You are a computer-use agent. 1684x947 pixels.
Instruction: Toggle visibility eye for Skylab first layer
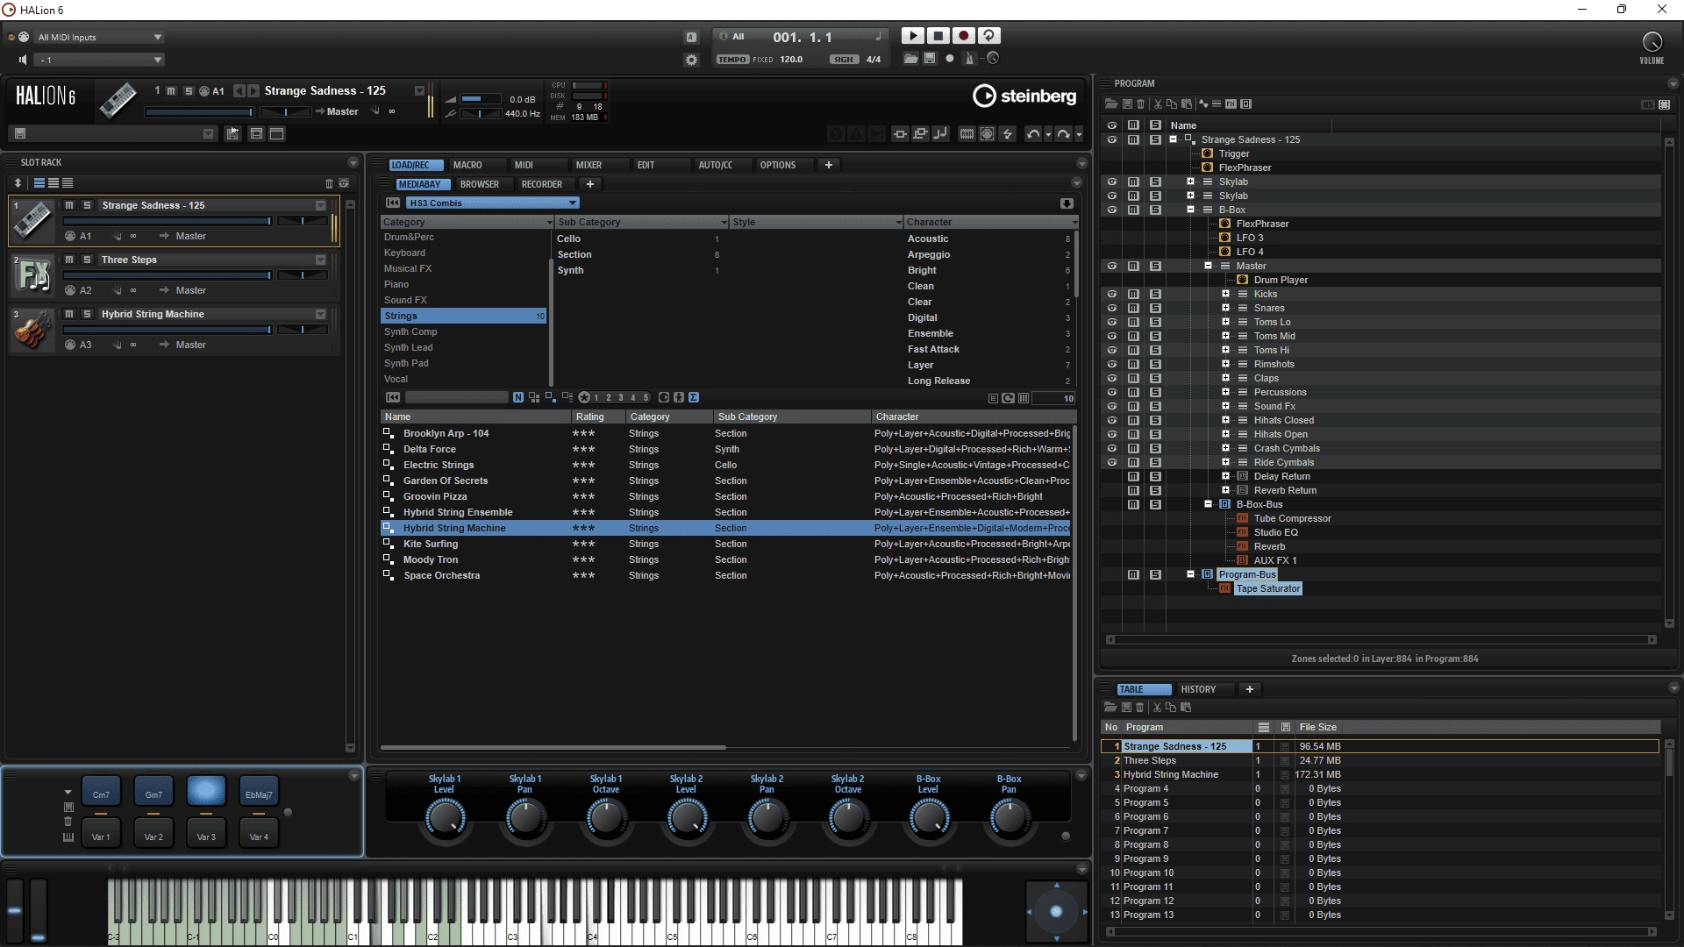(1111, 182)
